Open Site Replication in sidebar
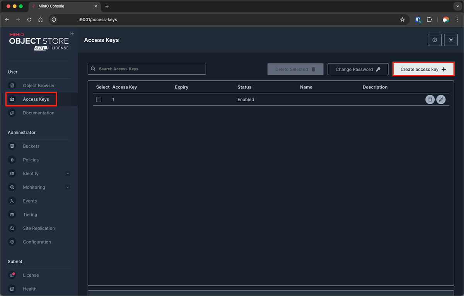Viewport: 464px width, 296px height. [39, 228]
